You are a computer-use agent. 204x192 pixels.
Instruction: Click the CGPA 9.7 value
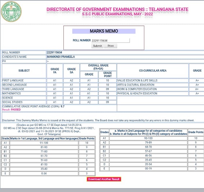[x=62, y=106]
